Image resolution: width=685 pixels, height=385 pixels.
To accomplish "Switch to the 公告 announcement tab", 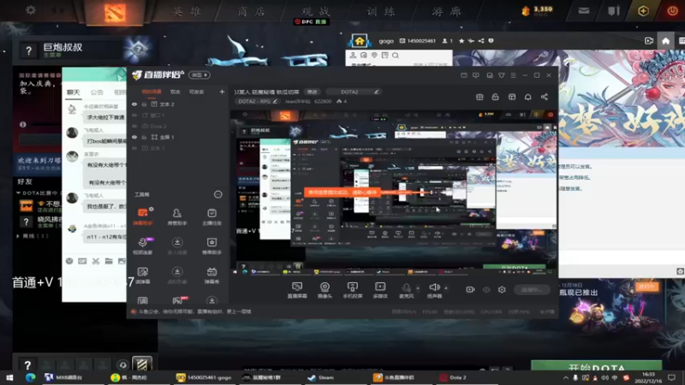I will pyautogui.click(x=97, y=92).
